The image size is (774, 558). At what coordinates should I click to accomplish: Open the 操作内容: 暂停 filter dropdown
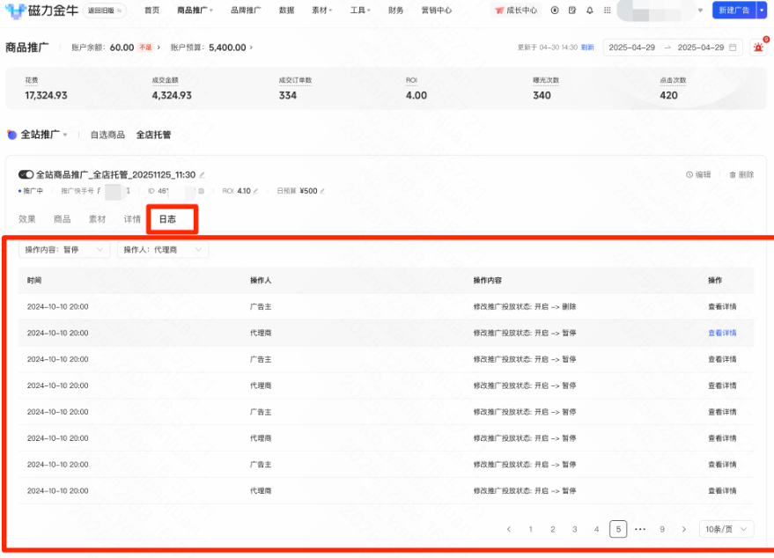(64, 250)
